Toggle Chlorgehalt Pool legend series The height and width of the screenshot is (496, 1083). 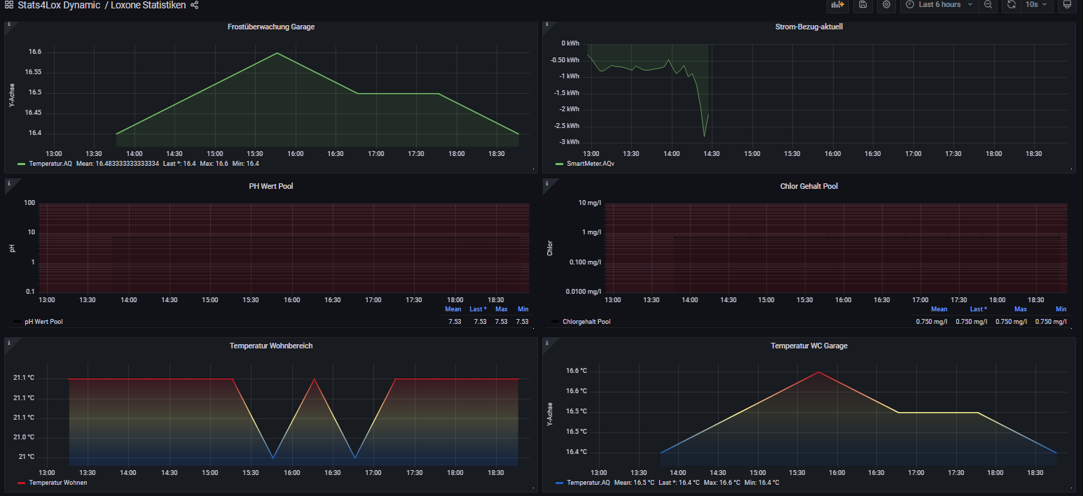click(x=586, y=322)
